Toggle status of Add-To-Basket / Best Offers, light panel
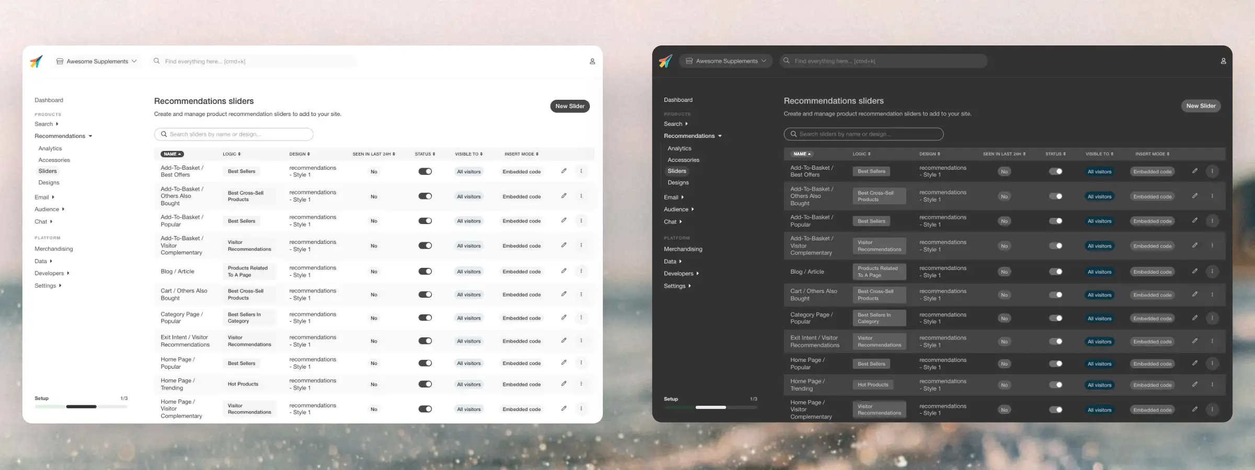The width and height of the screenshot is (1255, 470). point(425,171)
